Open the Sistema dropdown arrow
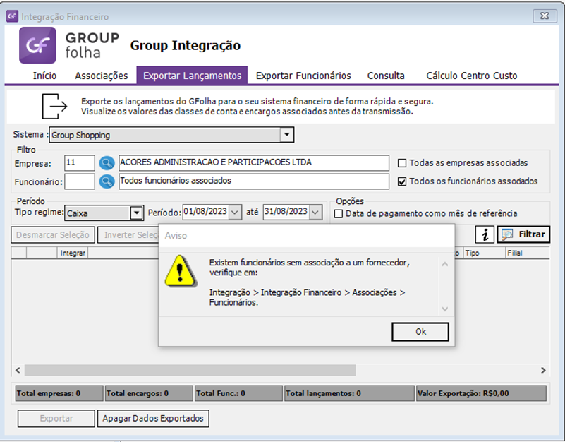Screen dimensions: 565x442 287,135
